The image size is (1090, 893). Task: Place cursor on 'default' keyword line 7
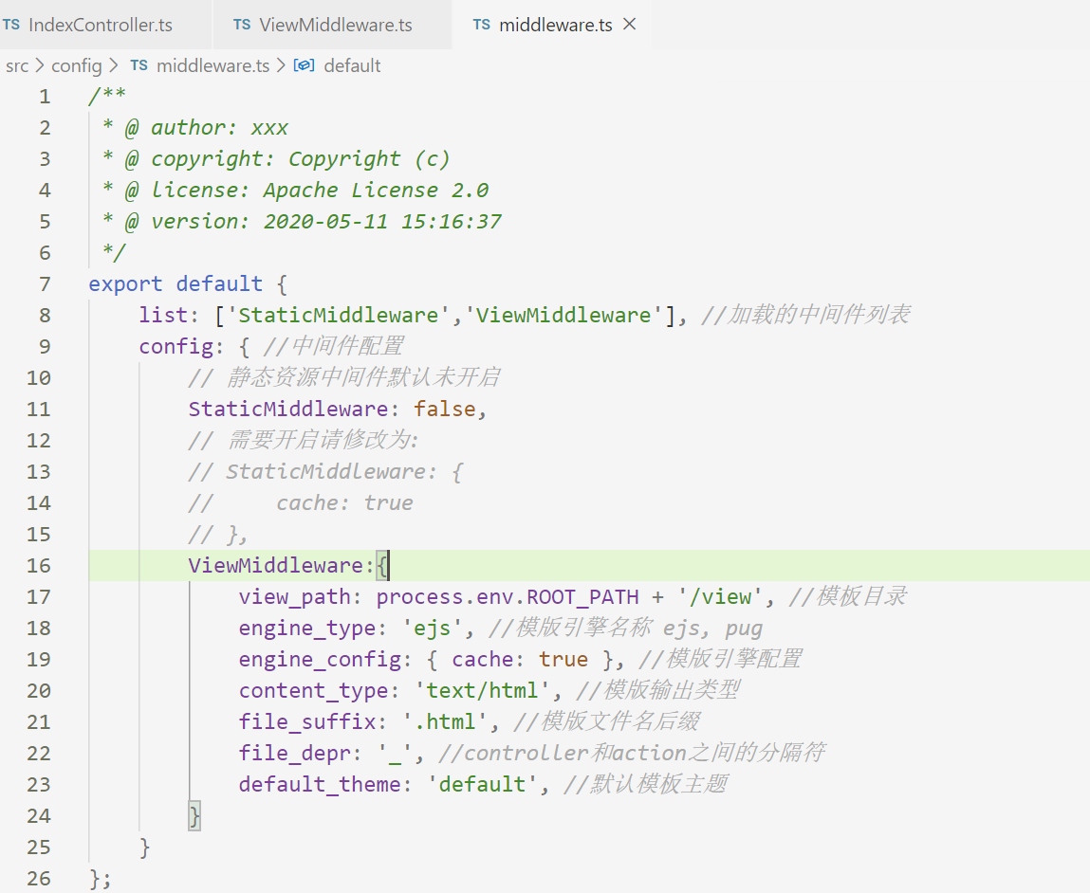coord(219,284)
